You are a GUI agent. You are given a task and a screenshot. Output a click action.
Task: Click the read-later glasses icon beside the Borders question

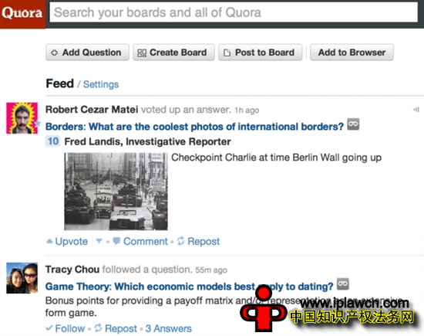[353, 124]
